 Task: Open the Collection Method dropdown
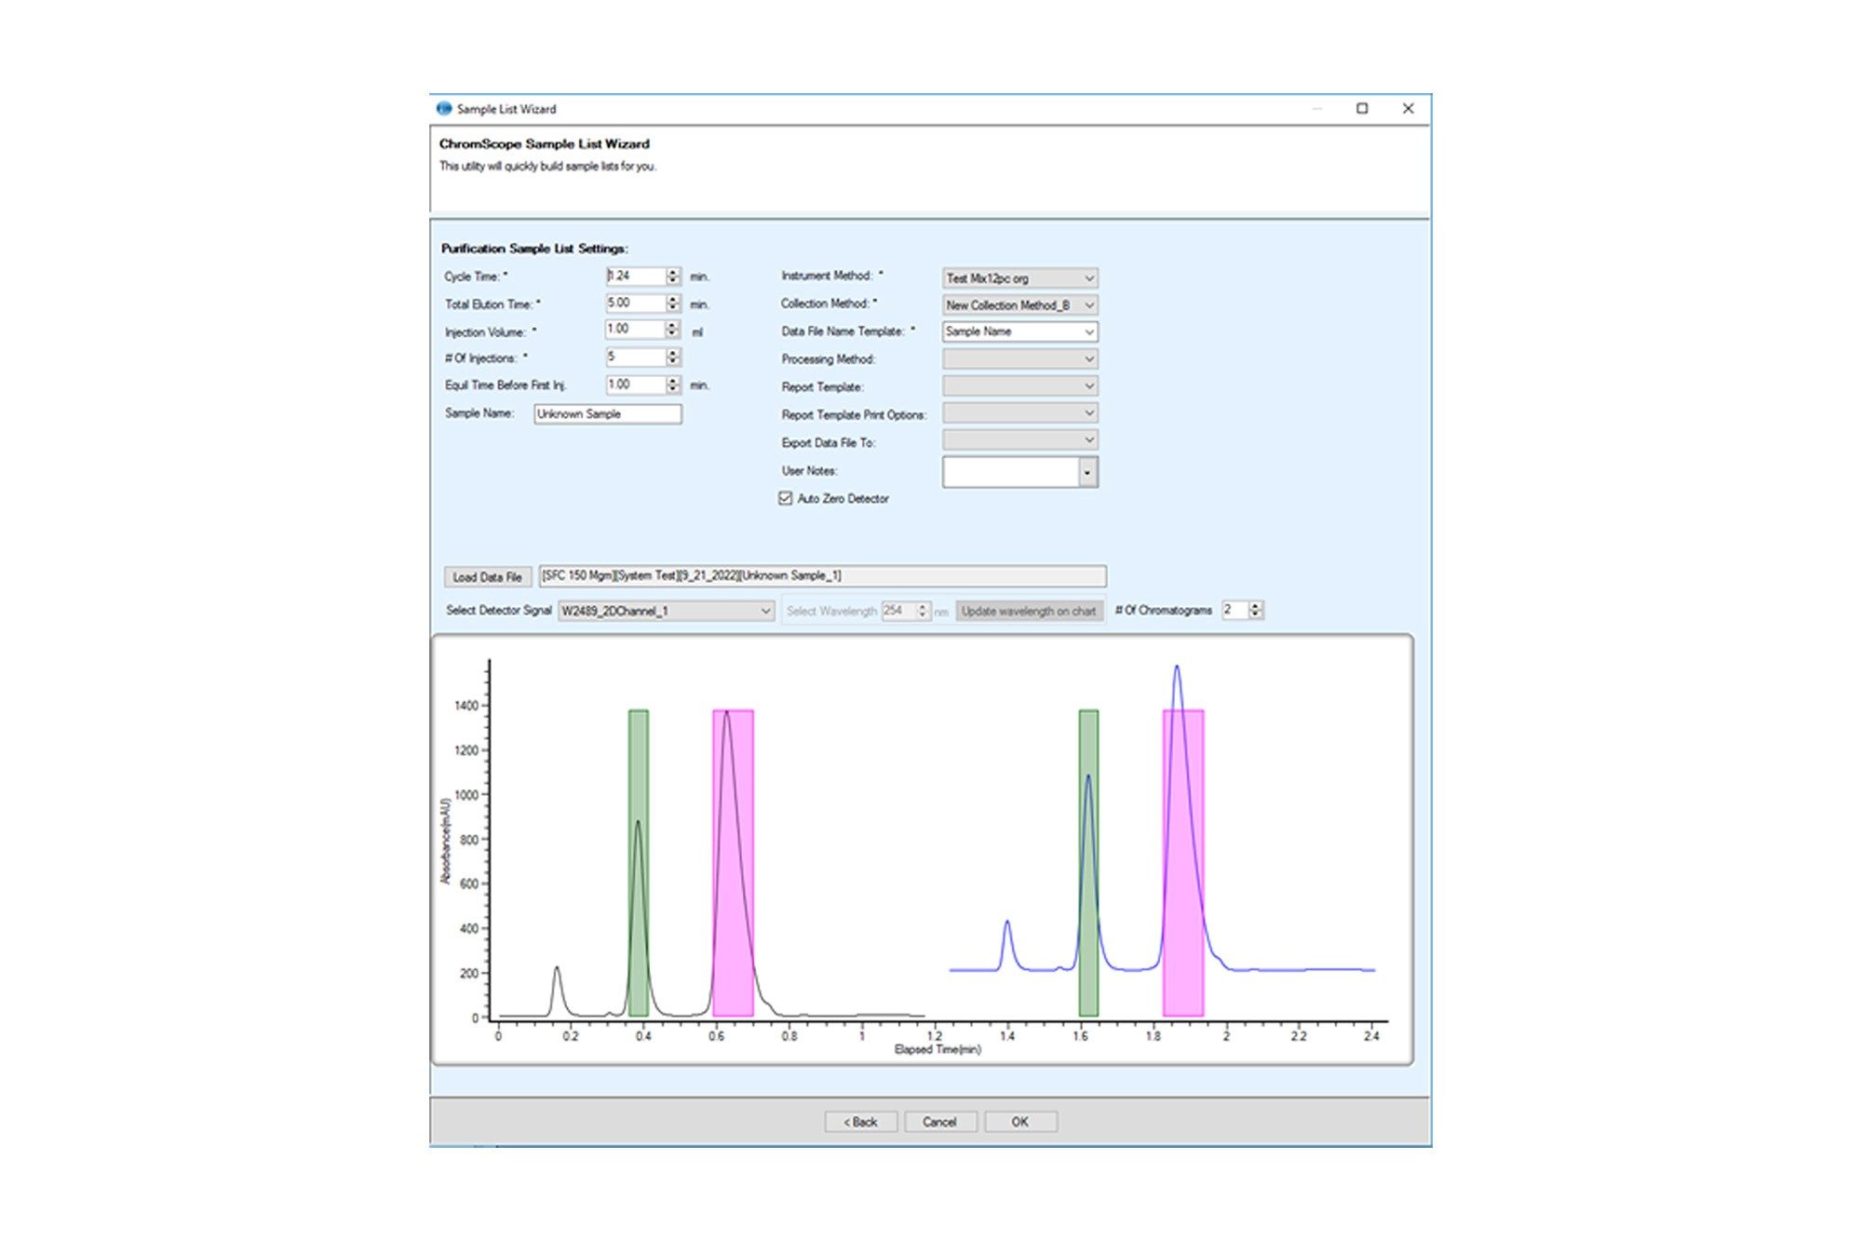1019,304
